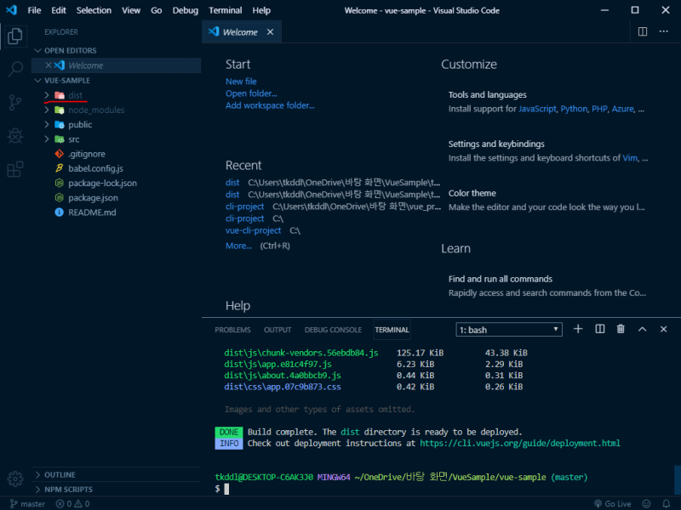Open the View menu
The width and height of the screenshot is (681, 510).
click(131, 10)
